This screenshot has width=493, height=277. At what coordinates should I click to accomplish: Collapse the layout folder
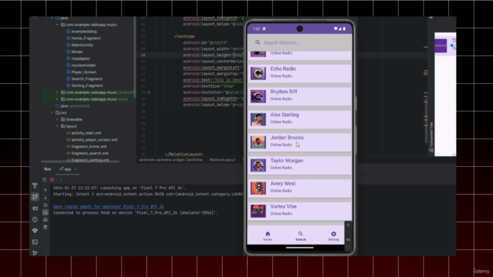(57, 126)
